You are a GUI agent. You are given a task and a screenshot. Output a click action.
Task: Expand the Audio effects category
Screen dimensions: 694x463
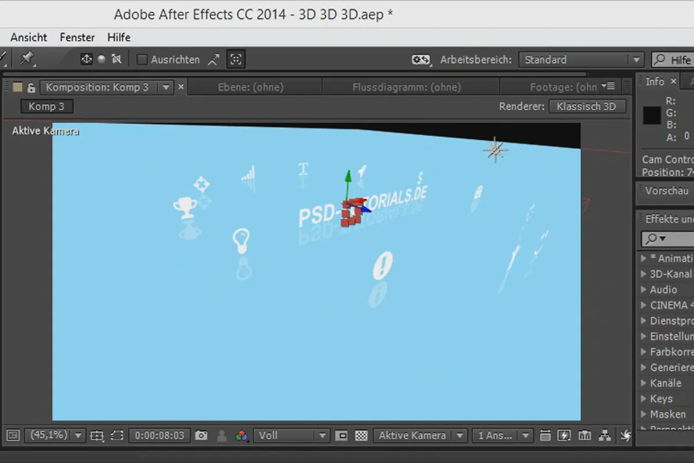tap(644, 289)
